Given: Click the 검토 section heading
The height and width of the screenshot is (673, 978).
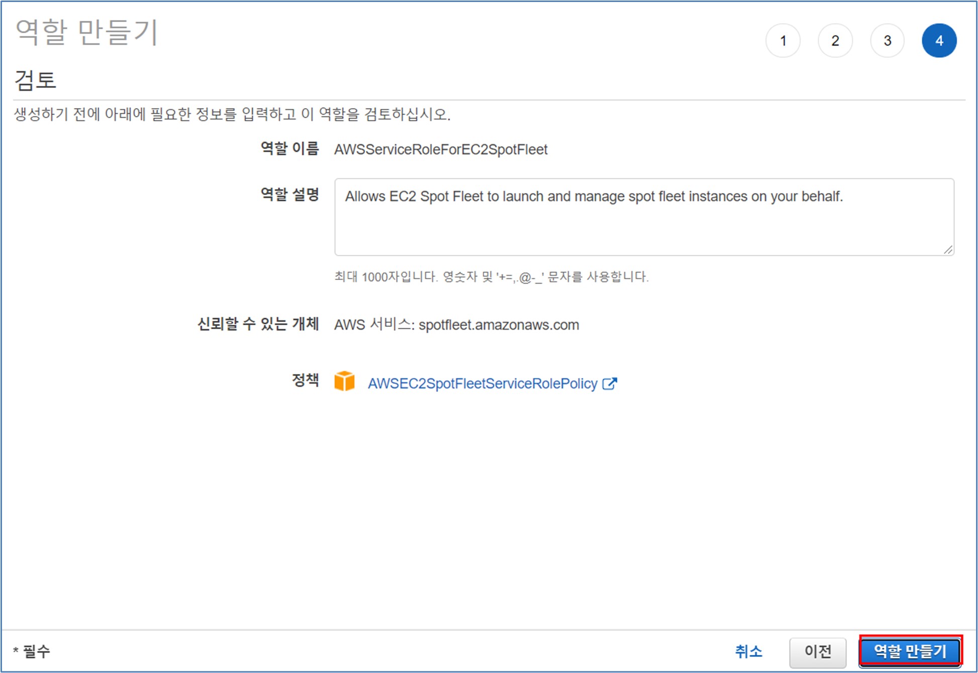Looking at the screenshot, I should 35,80.
